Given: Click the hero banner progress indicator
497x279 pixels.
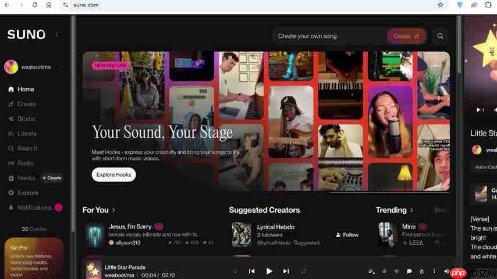Looking at the screenshot, I should click(389, 192).
